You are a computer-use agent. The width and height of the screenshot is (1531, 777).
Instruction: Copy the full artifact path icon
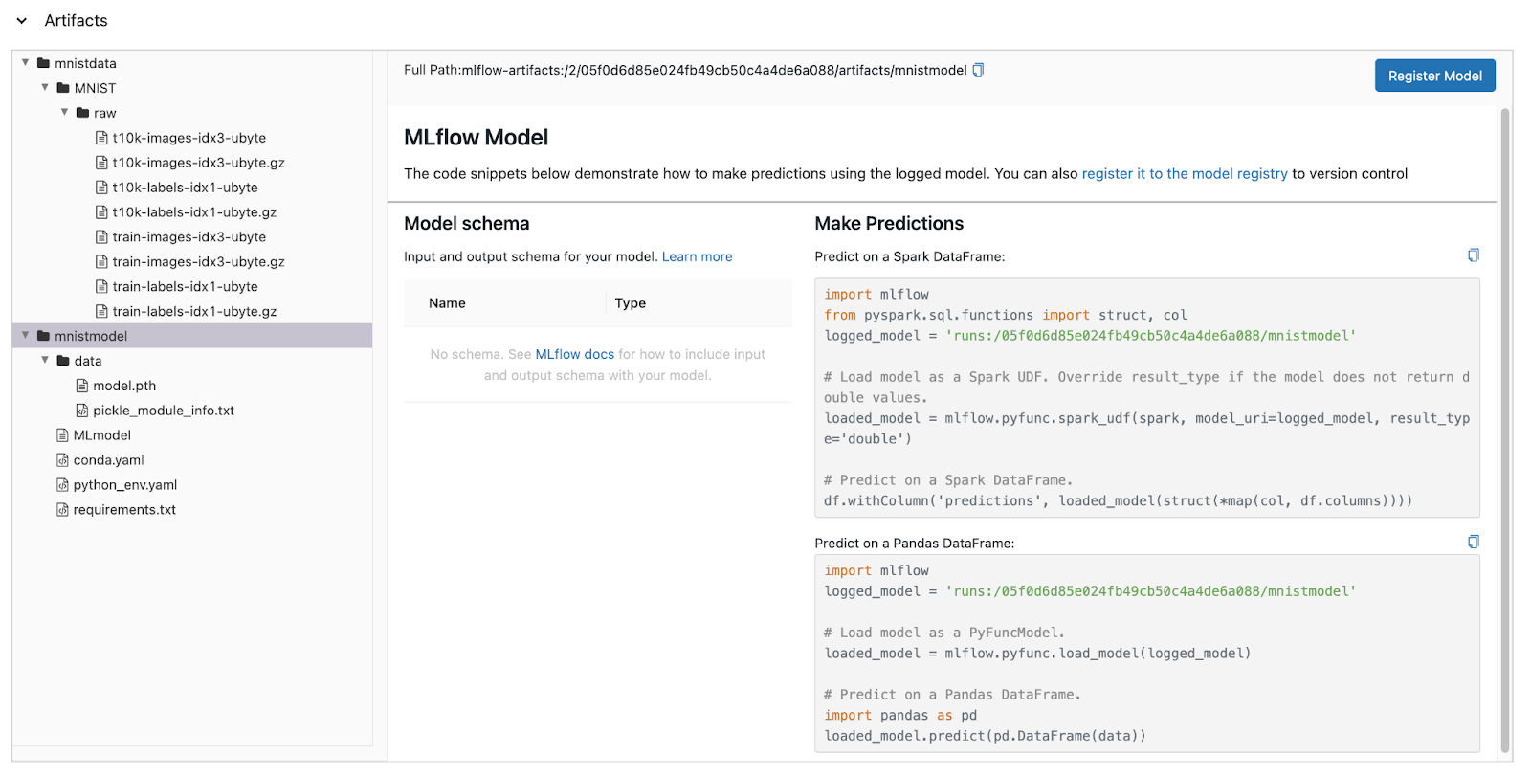[978, 70]
